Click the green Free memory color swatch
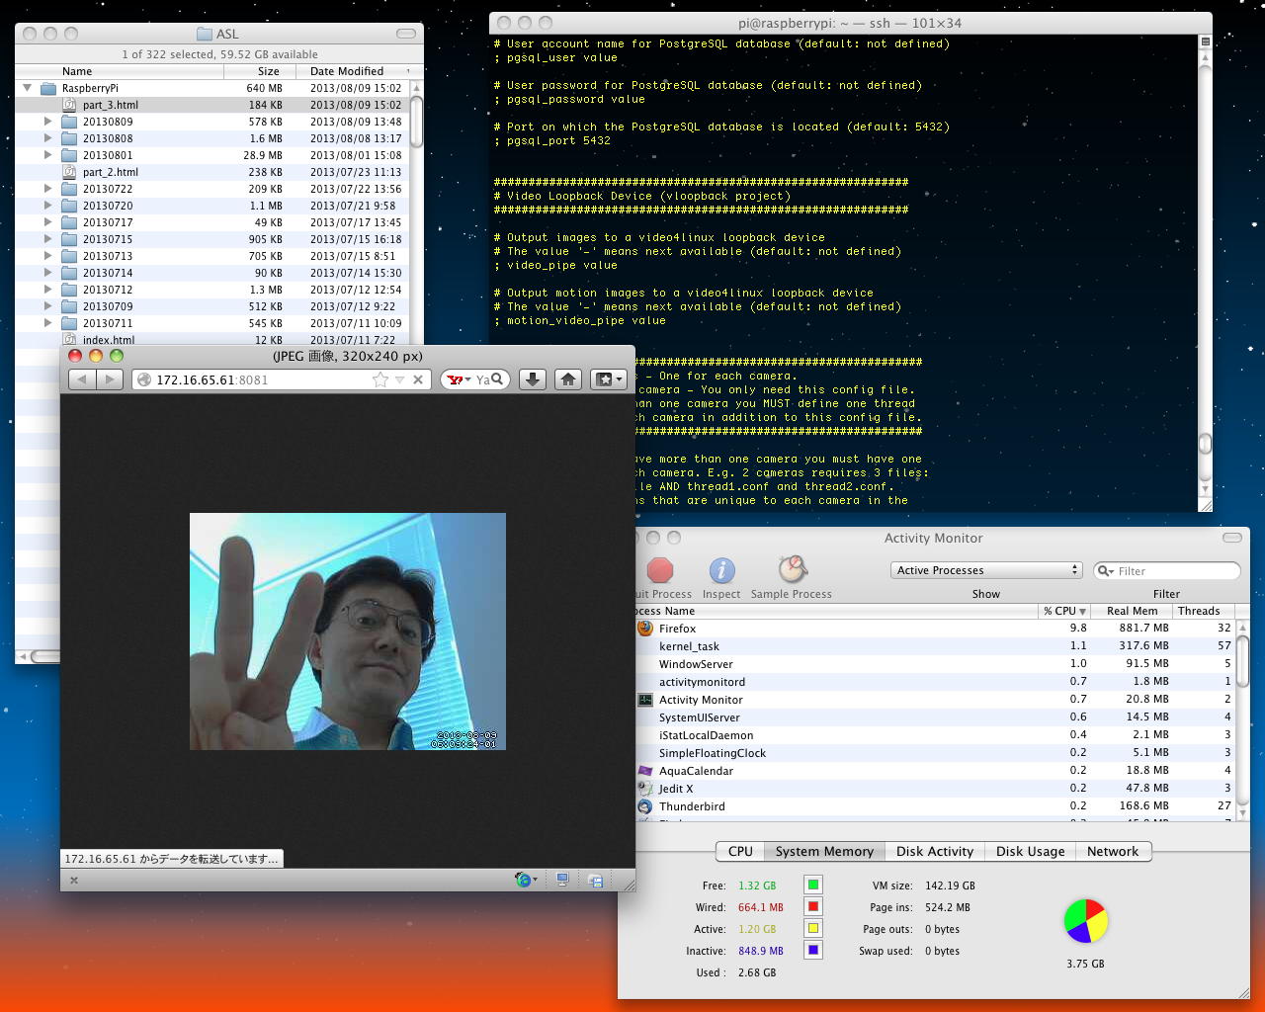The width and height of the screenshot is (1265, 1012). click(x=813, y=885)
